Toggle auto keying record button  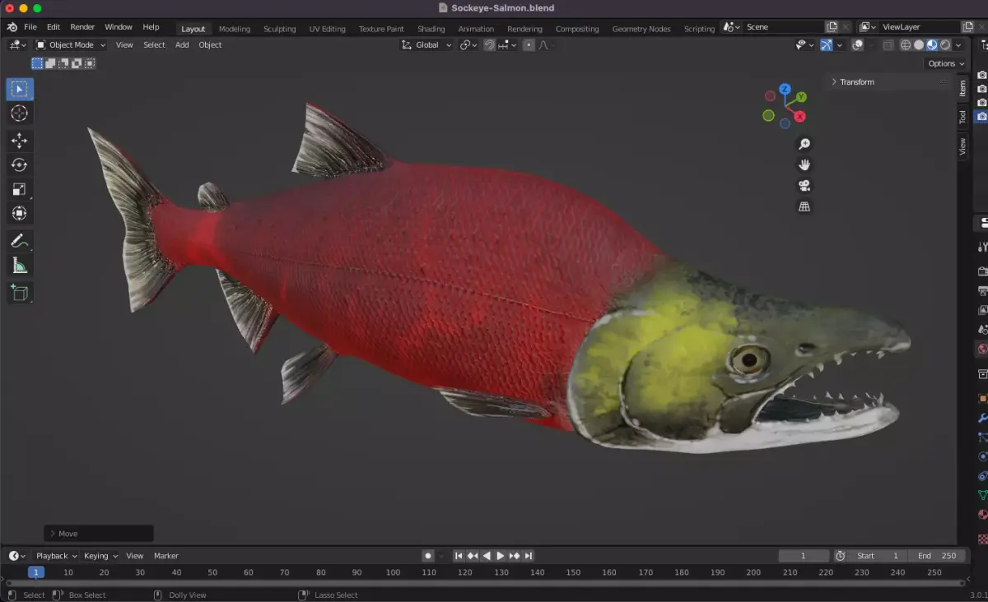[x=427, y=556]
